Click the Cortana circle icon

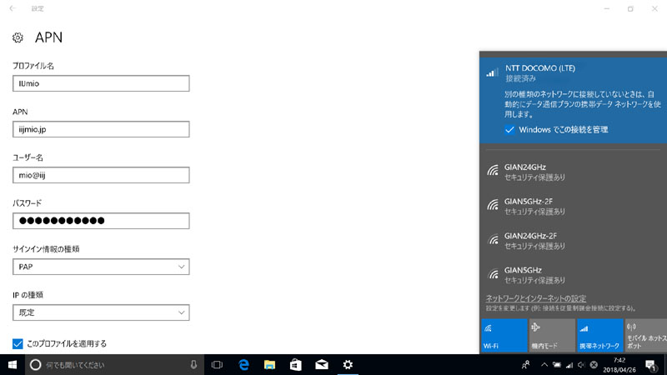coord(35,365)
